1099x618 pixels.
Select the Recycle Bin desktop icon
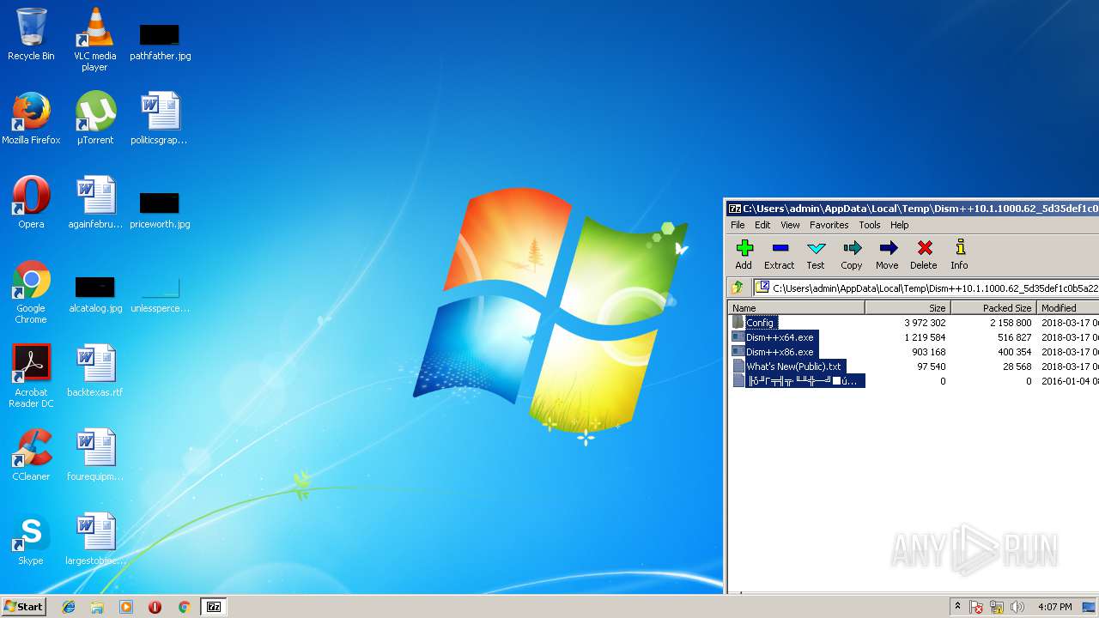(31, 34)
